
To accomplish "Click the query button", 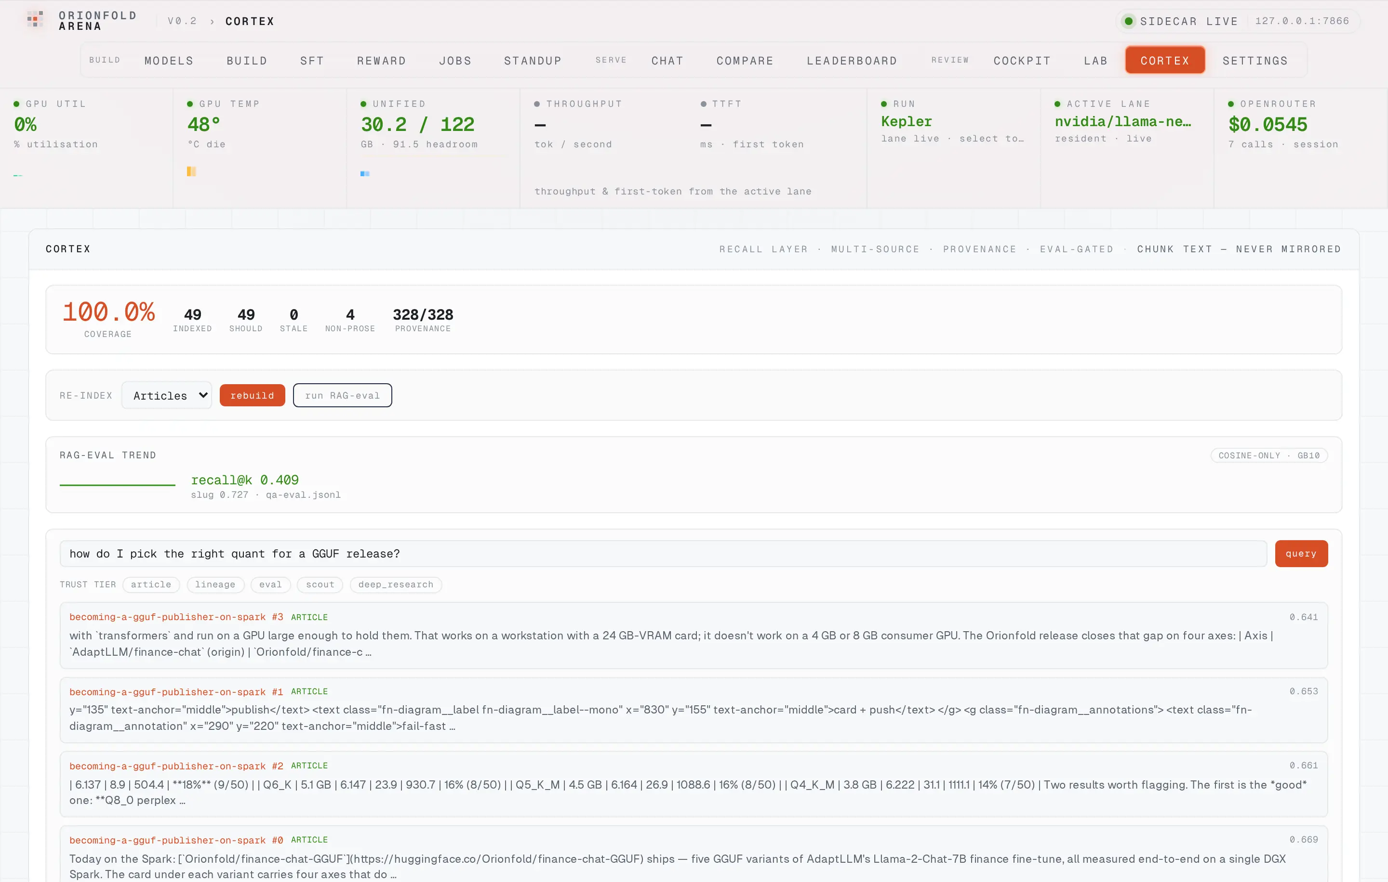I will (x=1301, y=553).
